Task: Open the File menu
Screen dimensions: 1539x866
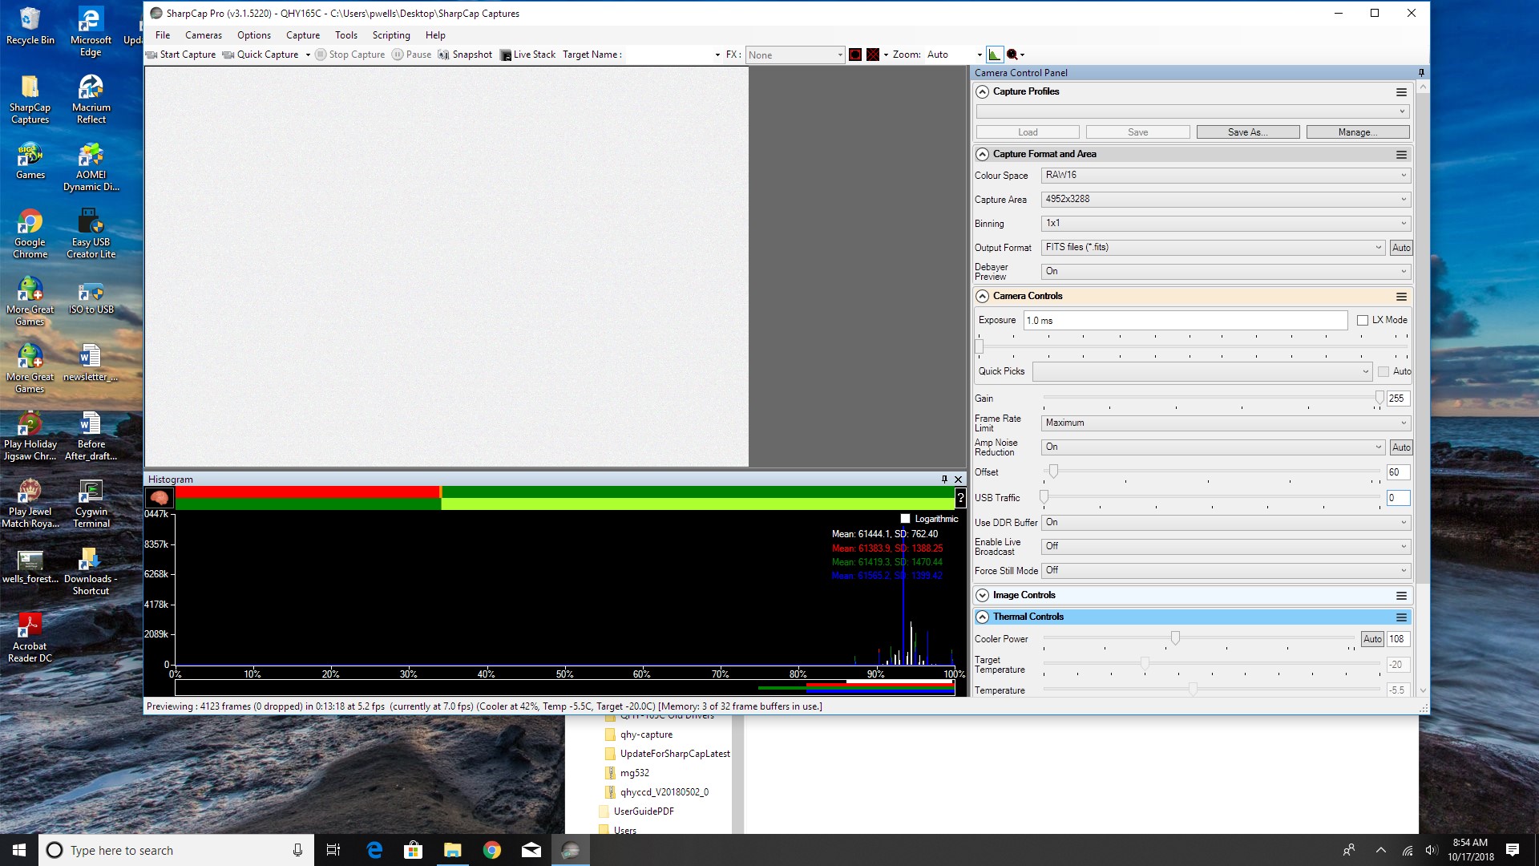Action: pyautogui.click(x=163, y=35)
